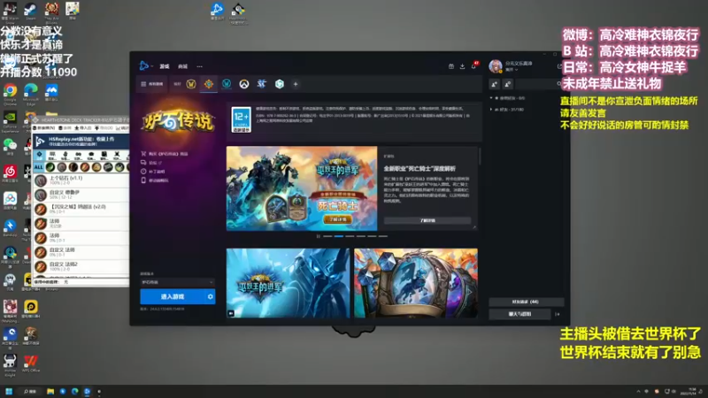Open the 巫妖王的进军 video thumbnail
This screenshot has height=398, width=708.
pyautogui.click(x=289, y=283)
